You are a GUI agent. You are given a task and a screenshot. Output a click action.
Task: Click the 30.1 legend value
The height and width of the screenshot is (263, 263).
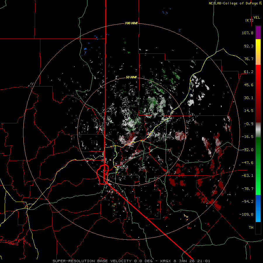pos(249,98)
